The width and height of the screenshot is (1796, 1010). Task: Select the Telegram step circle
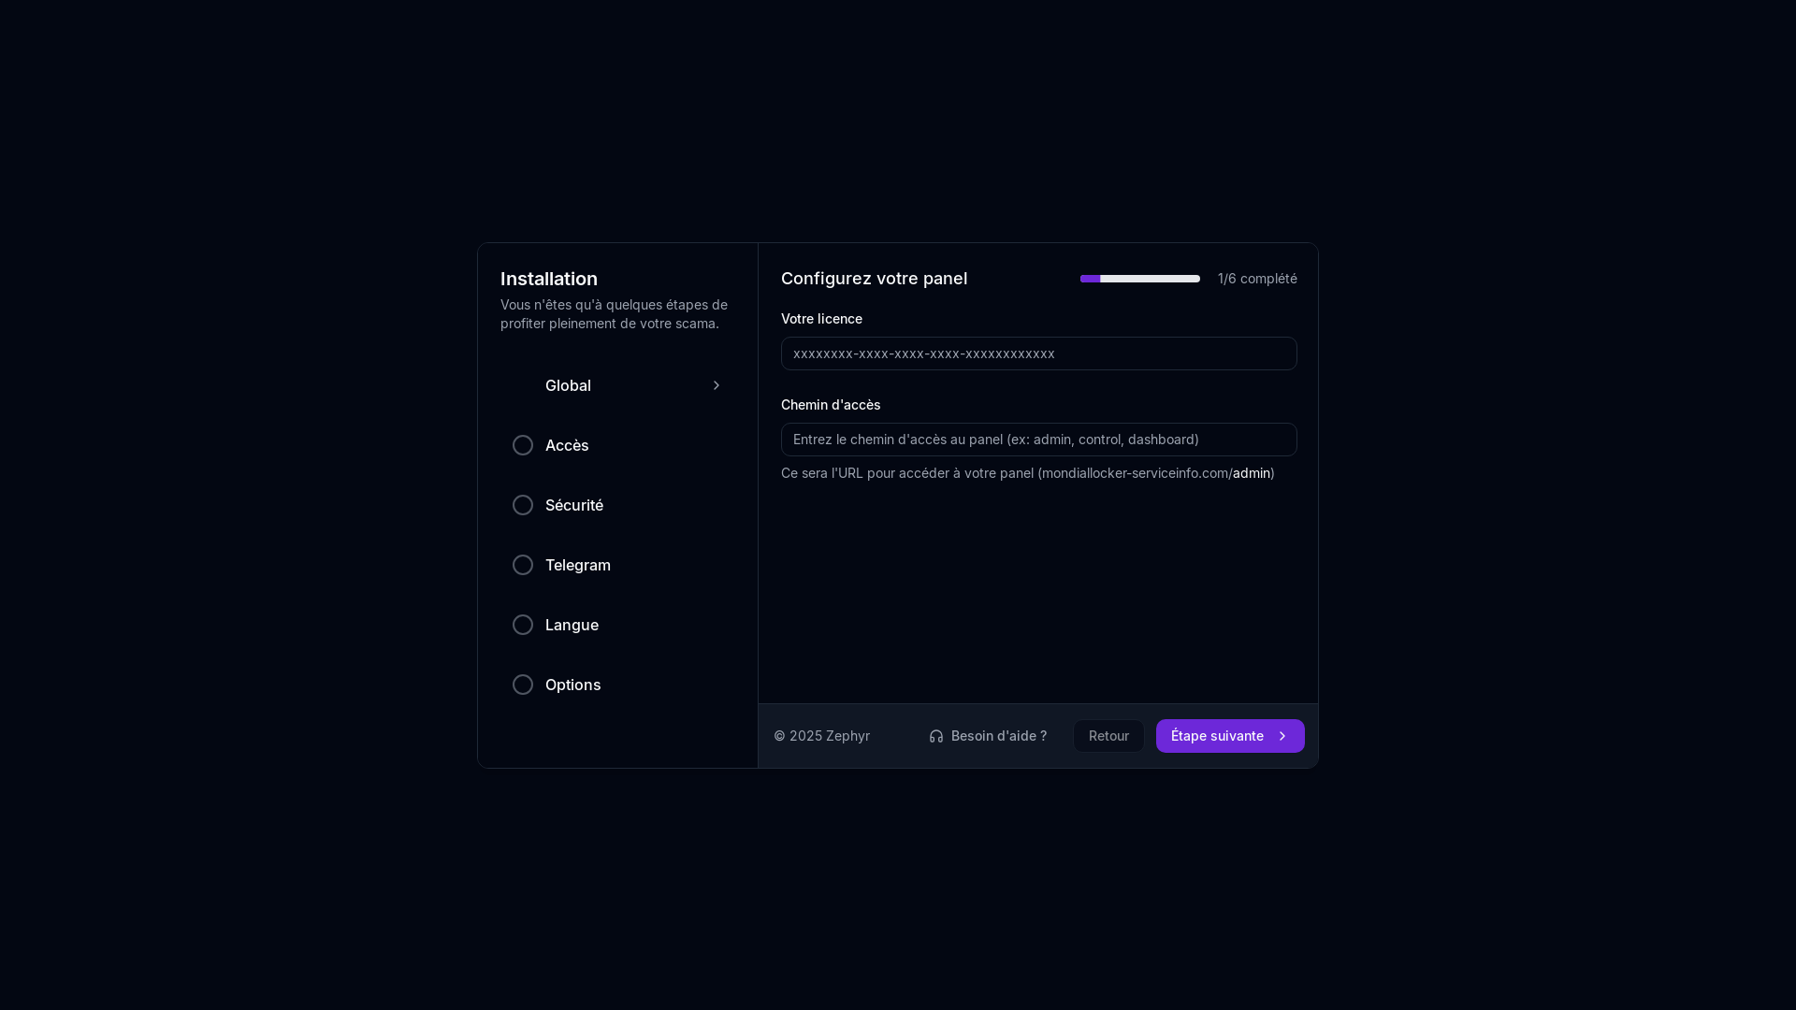coord(523,565)
